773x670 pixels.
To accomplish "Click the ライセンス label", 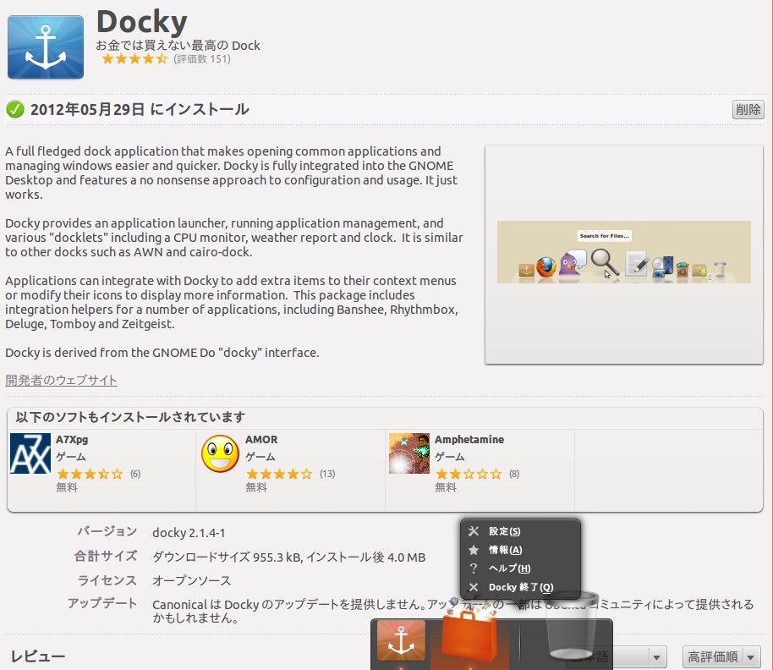I will [x=107, y=580].
